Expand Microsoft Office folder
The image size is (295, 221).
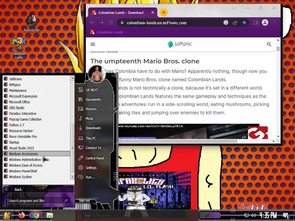click(37, 102)
